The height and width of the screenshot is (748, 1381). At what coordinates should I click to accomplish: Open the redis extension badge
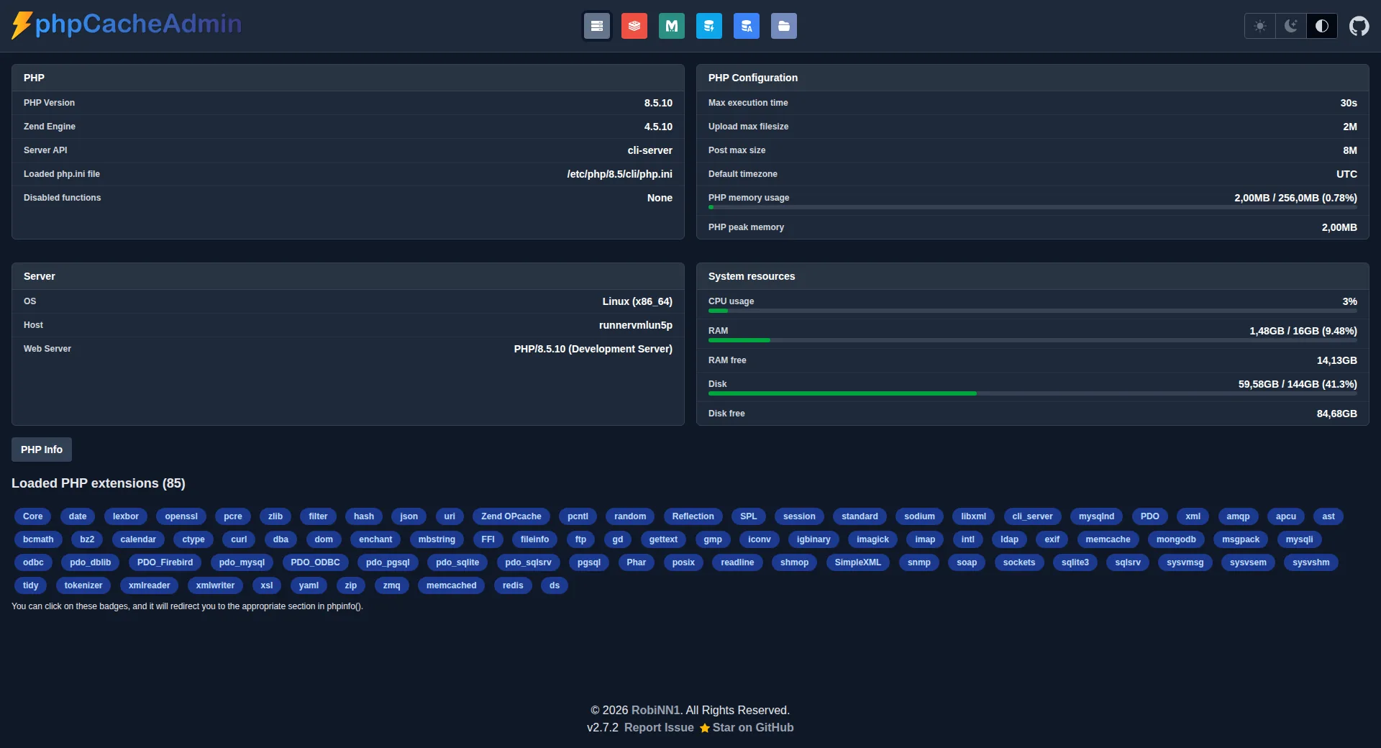513,585
